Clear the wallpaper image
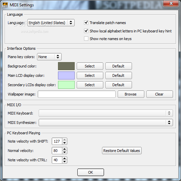The width and height of the screenshot is (181, 181). pos(160,94)
